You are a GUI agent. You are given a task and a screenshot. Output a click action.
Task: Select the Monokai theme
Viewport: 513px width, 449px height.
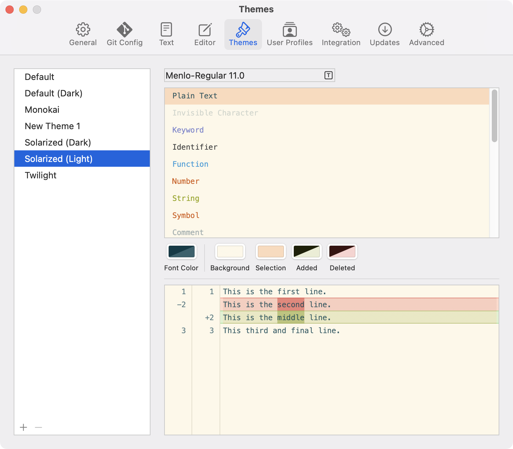[x=42, y=109]
